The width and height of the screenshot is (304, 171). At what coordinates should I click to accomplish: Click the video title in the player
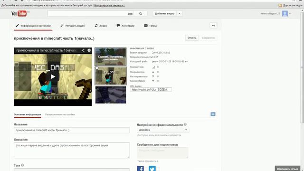point(47,50)
